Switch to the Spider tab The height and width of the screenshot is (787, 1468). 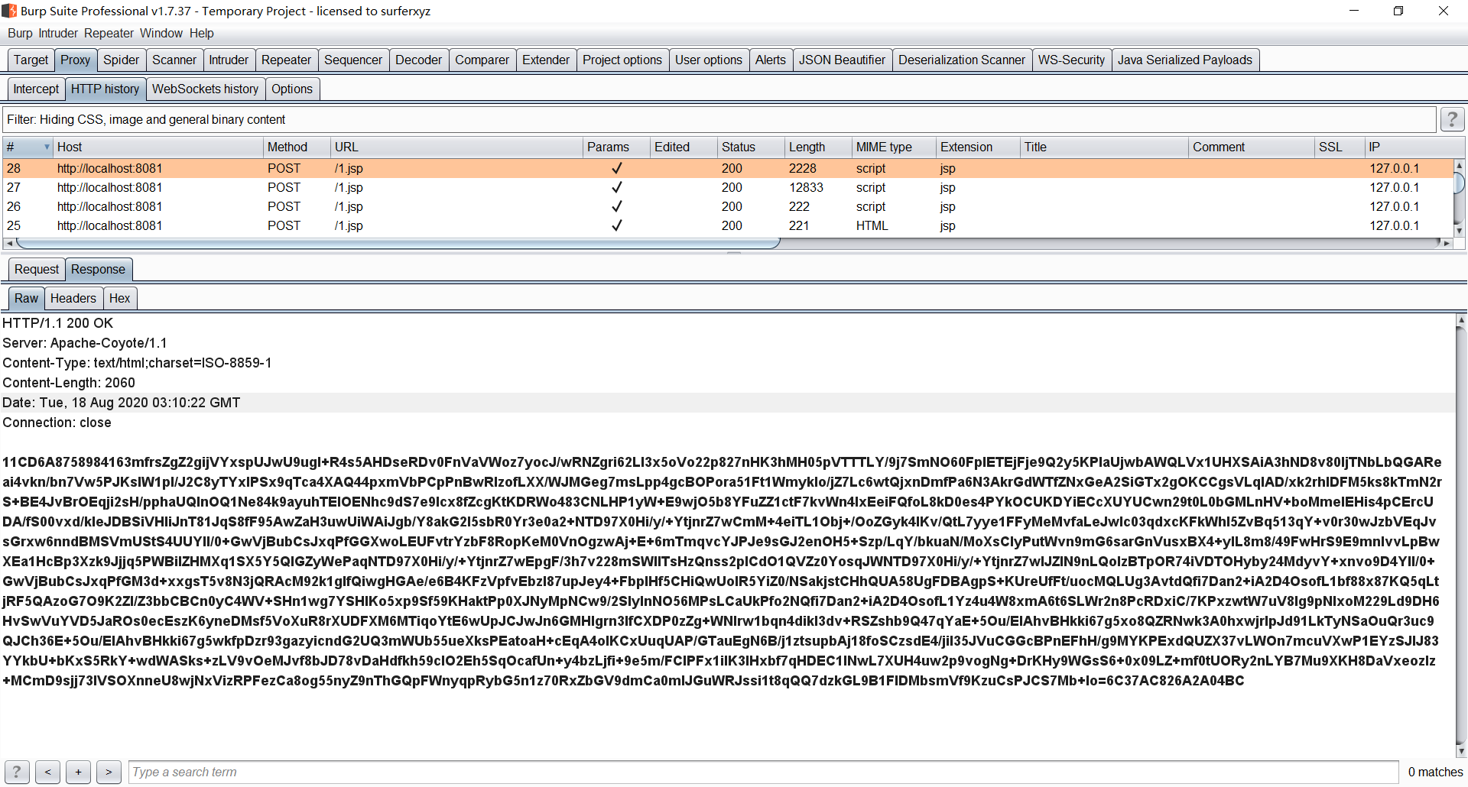[x=122, y=60]
